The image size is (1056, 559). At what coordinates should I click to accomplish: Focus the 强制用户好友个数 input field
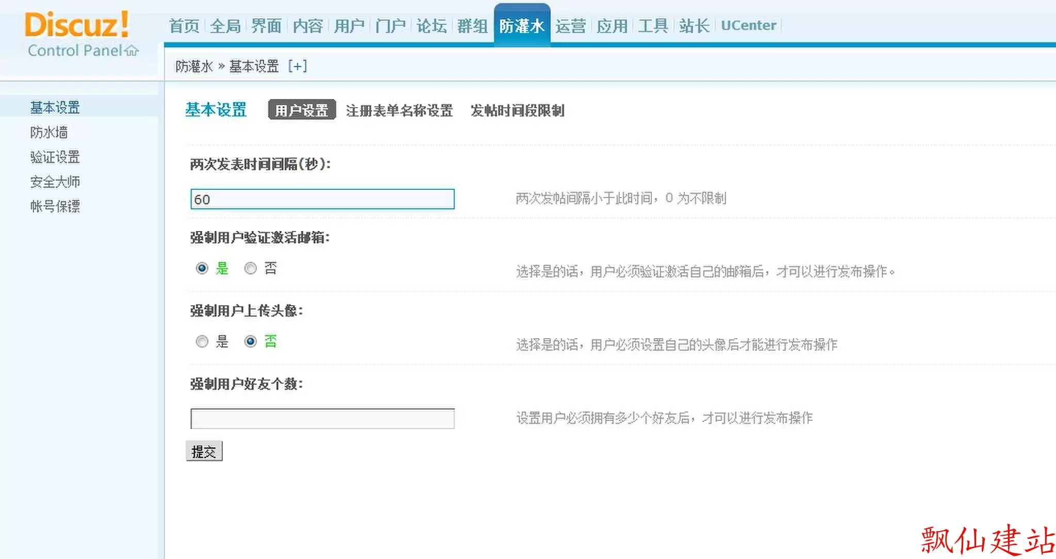click(322, 418)
